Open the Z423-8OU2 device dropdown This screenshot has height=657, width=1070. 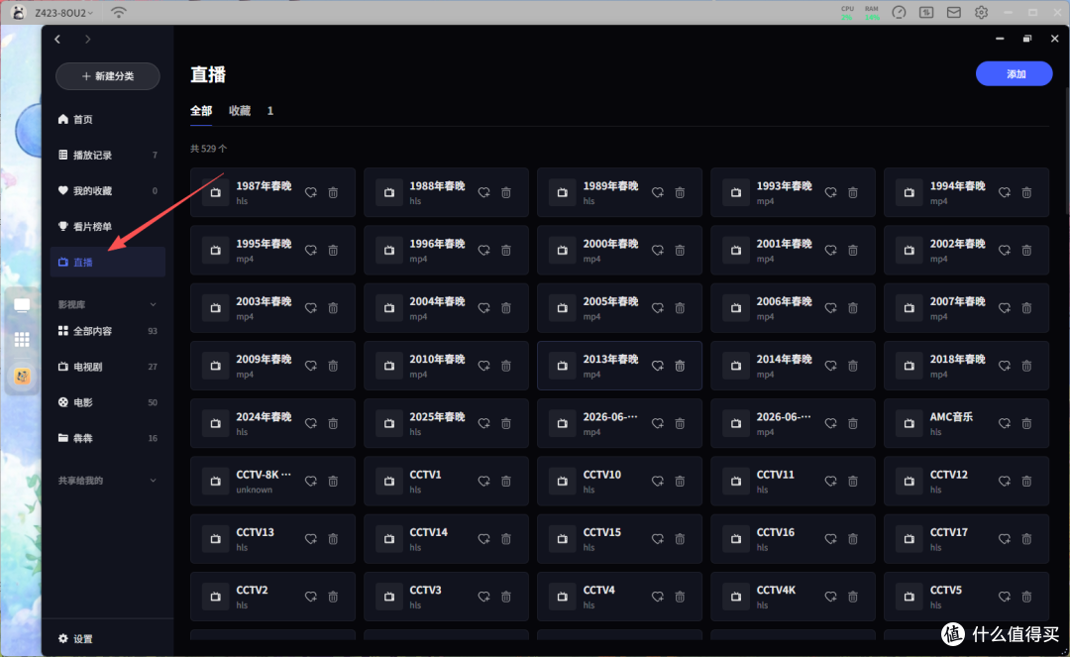click(x=64, y=13)
